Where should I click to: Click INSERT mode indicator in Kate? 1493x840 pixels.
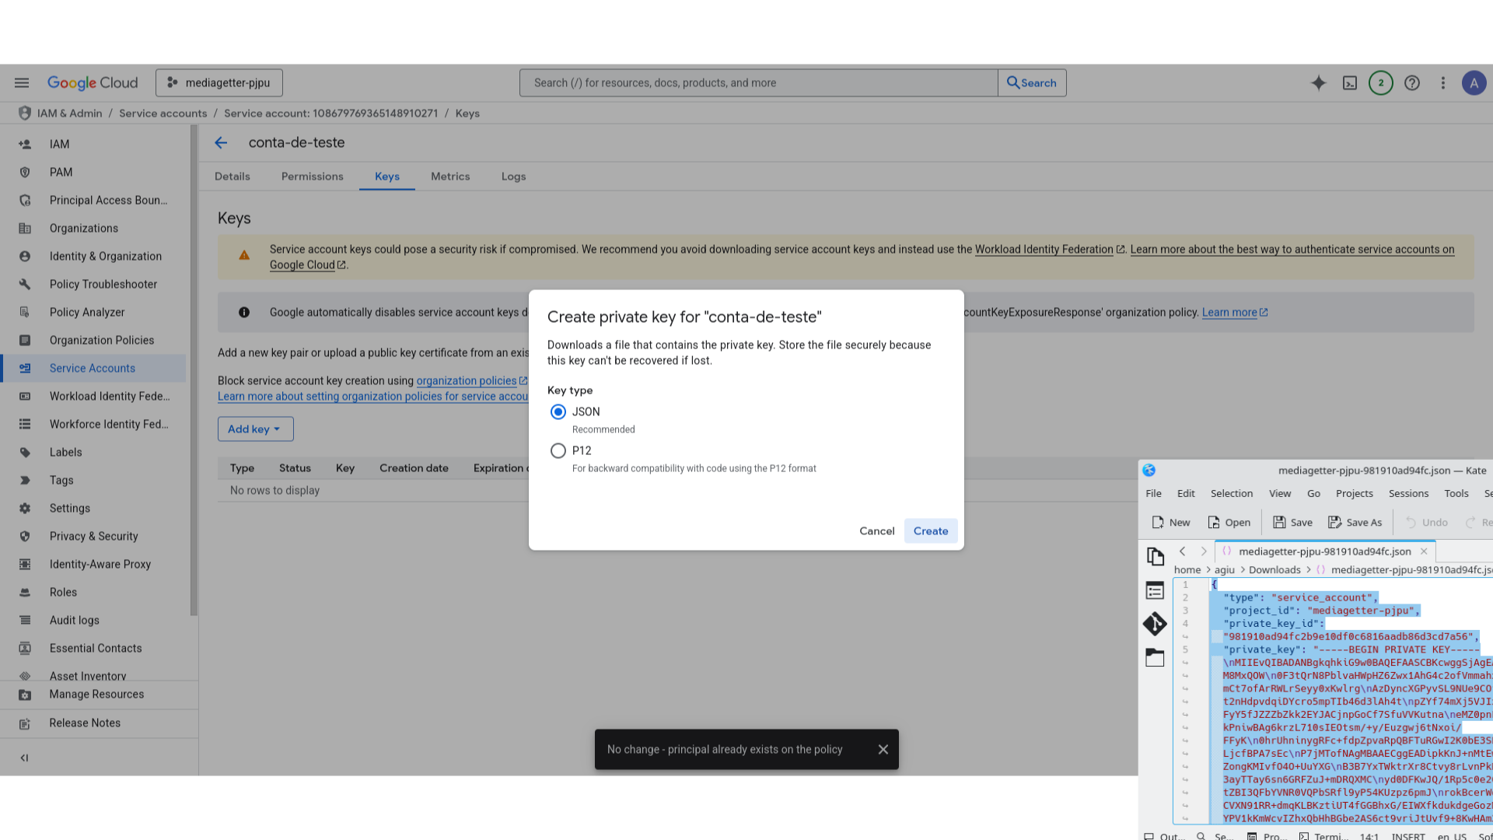[1408, 836]
